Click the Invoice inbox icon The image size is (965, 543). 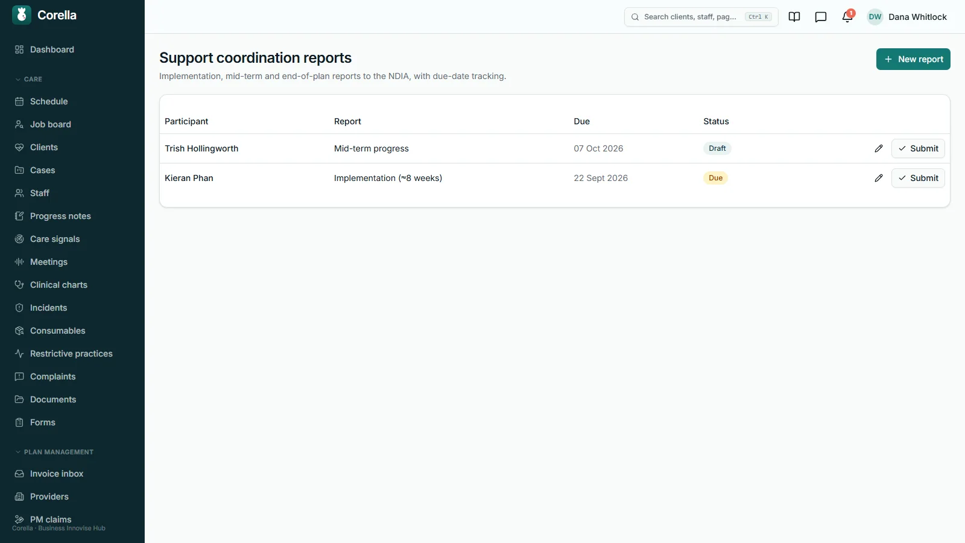point(19,474)
